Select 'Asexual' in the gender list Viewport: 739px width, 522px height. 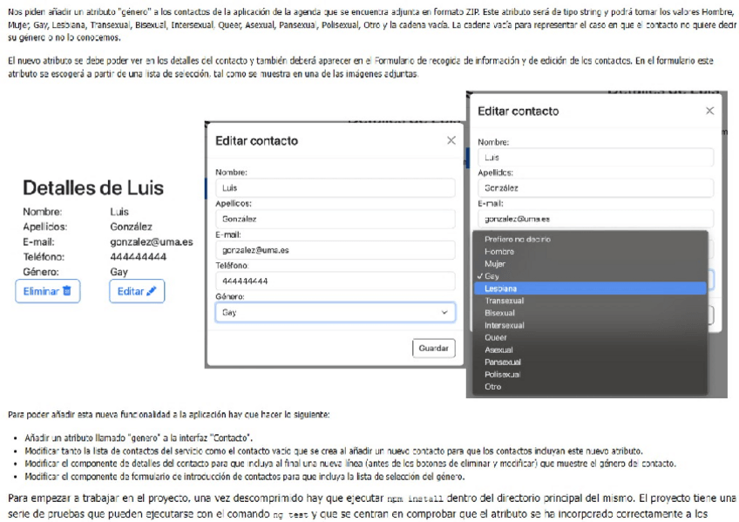click(x=590, y=349)
